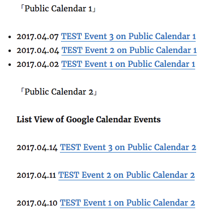Open TEST Event 3 on Public Calendar 2
This screenshot has height=214, width=212.
click(128, 148)
